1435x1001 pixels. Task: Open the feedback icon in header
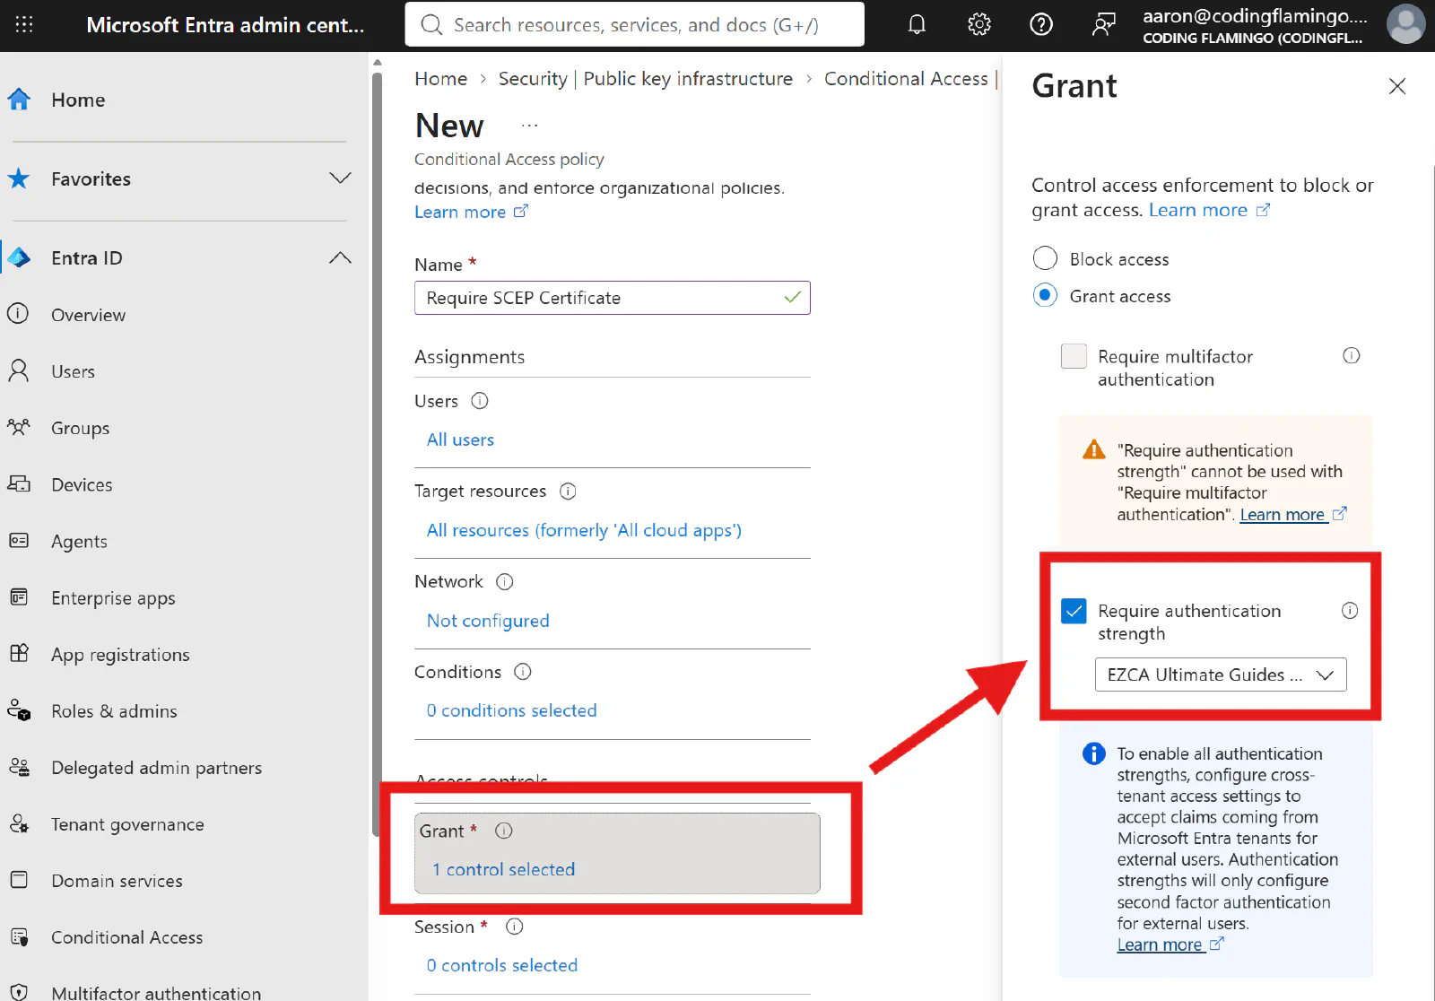click(1104, 24)
